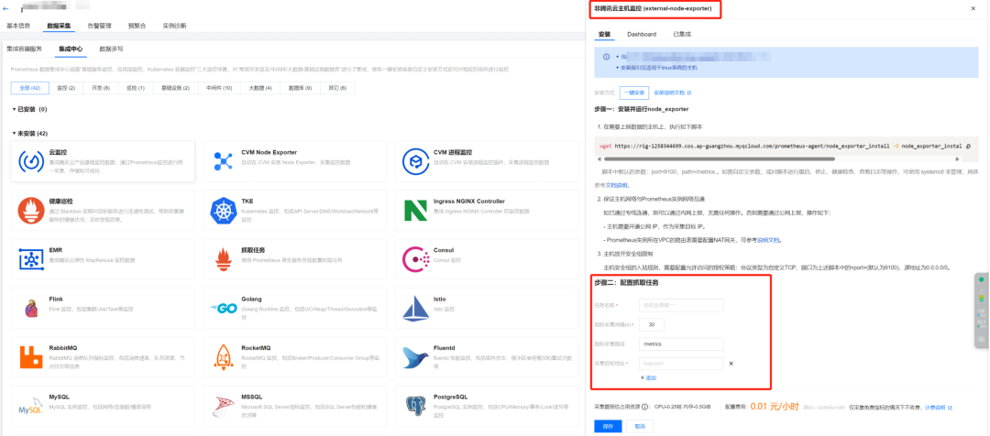Open the TKE Kubernetes wheel icon

pos(223,210)
